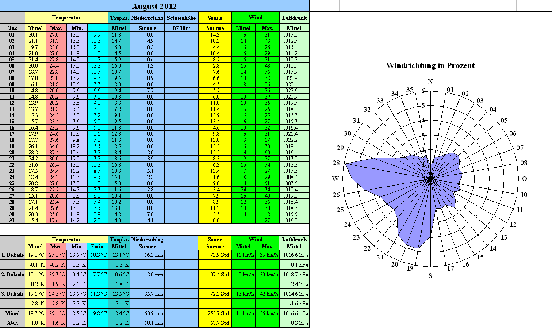Screen dimensions: 552x328
Task: Select the 'Emin.' header in the summary table
Action: (98, 246)
